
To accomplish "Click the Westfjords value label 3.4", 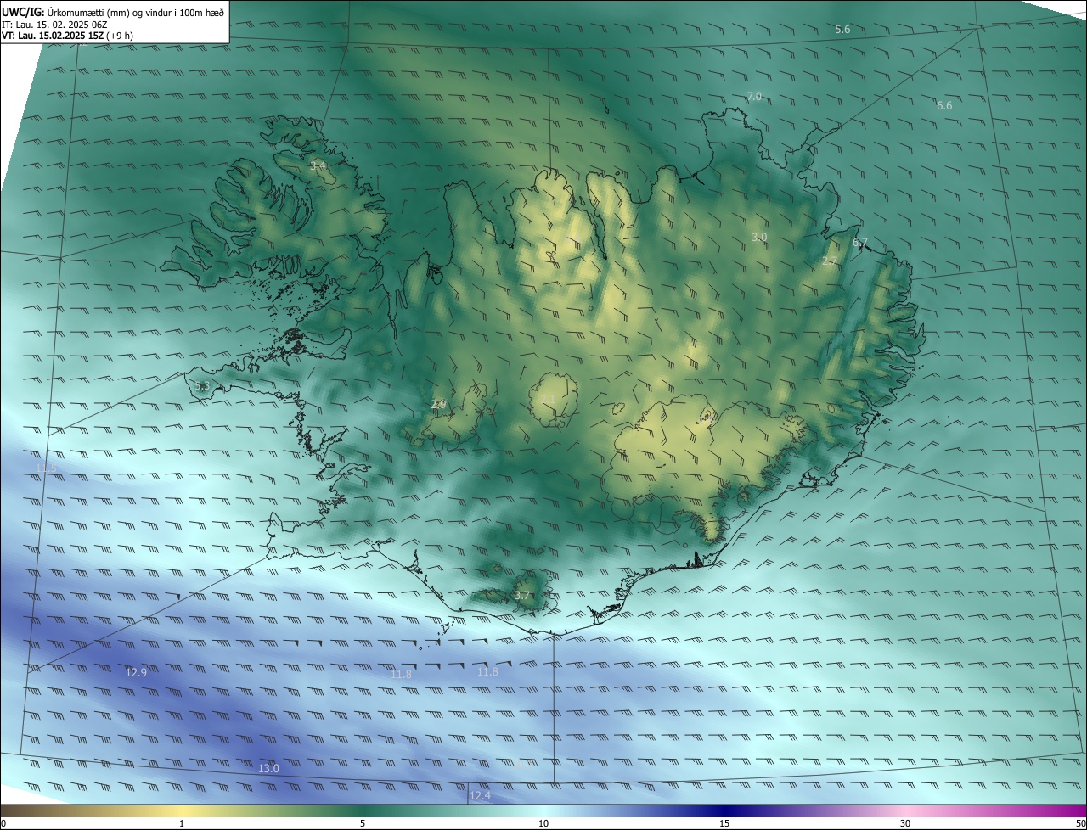I will [x=318, y=166].
